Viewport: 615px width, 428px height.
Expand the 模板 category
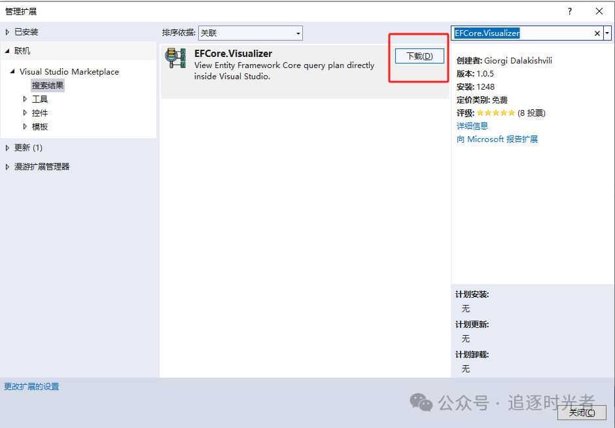coord(25,126)
